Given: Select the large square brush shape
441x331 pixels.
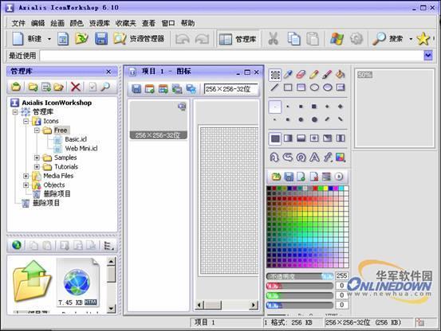Looking at the screenshot, I should [x=314, y=107].
